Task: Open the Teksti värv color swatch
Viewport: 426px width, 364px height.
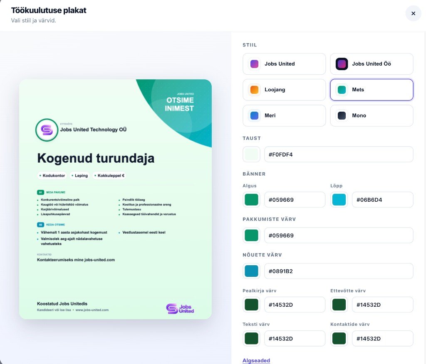Action: [251, 339]
